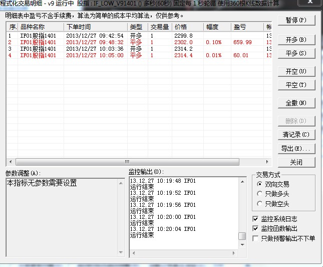The height and width of the screenshot is (267, 323).
Task: Select the 只做多头 radio option
Action: [260, 194]
